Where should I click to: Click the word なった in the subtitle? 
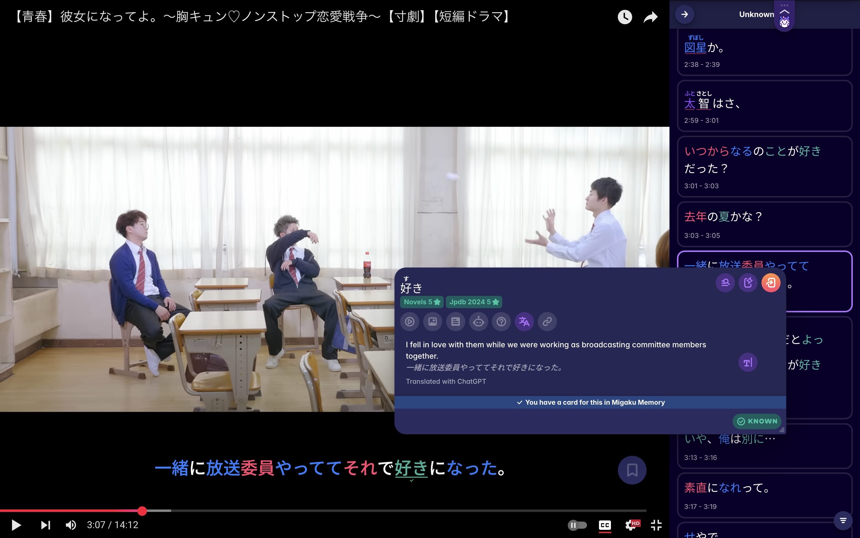pyautogui.click(x=472, y=468)
